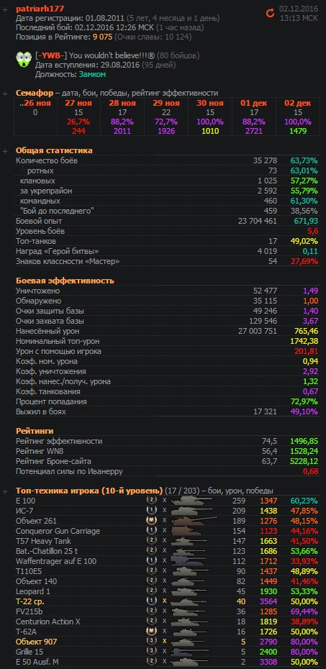Click the x mark in the E 100 row
The height and width of the screenshot is (669, 326).
click(x=164, y=501)
